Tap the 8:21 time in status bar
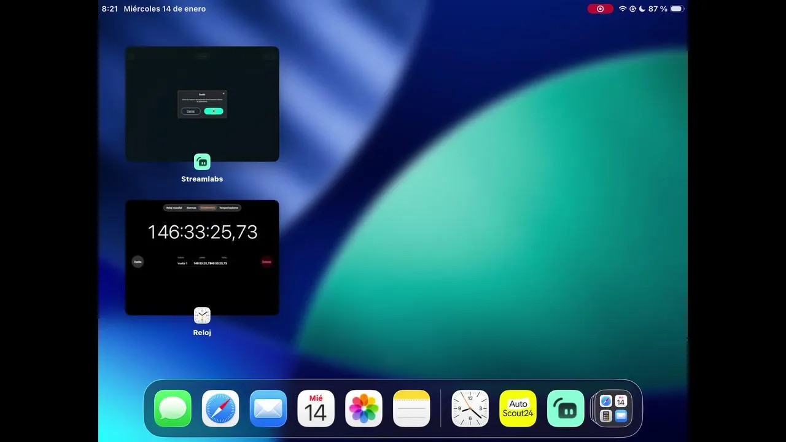This screenshot has height=442, width=786. click(x=110, y=9)
